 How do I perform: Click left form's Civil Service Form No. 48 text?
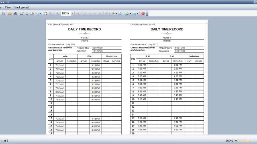[x=60, y=24]
